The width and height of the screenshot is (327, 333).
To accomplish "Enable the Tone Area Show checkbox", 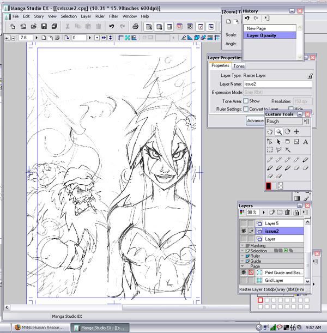I will click(x=246, y=101).
